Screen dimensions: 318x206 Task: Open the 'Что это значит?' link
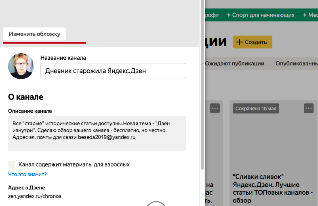pos(27,174)
